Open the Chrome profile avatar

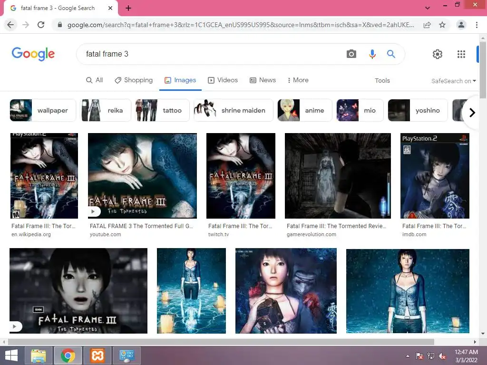pyautogui.click(x=461, y=25)
